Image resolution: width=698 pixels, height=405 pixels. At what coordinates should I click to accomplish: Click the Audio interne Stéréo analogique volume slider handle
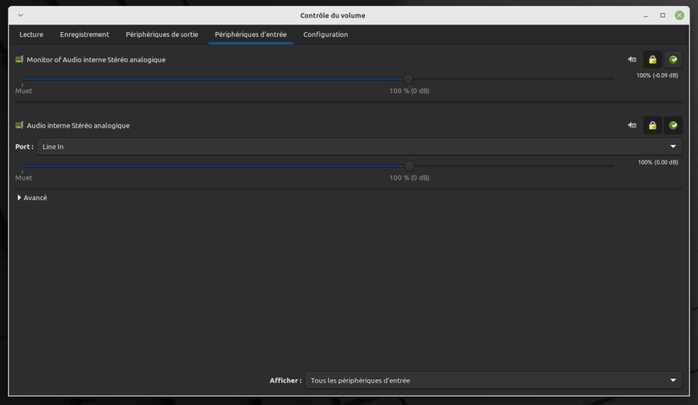pyautogui.click(x=409, y=167)
